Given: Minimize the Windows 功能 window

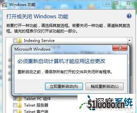Looking at the screenshot, I should 107,4.
